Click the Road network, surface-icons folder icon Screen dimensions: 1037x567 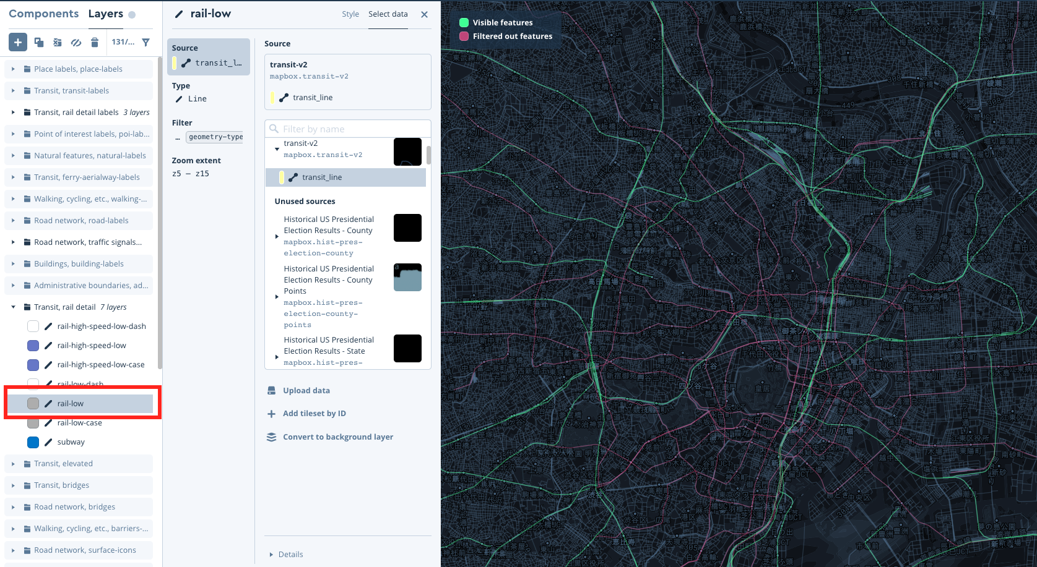pos(27,550)
